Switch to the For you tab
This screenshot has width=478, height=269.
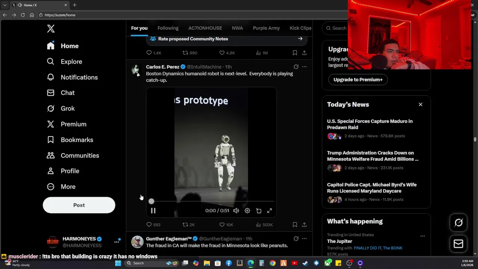click(x=139, y=28)
